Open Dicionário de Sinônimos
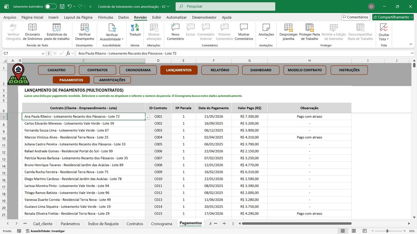417x234 pixels. click(x=32, y=32)
